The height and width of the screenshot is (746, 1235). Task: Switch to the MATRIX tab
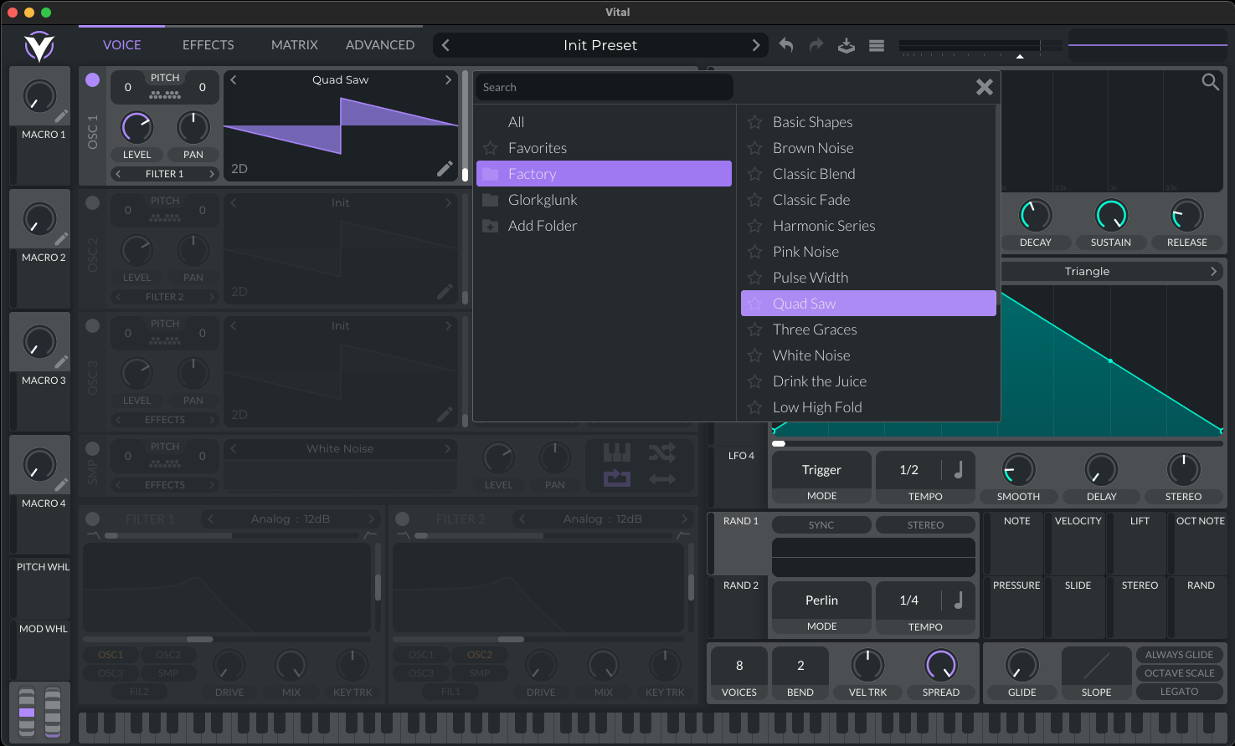pos(295,45)
